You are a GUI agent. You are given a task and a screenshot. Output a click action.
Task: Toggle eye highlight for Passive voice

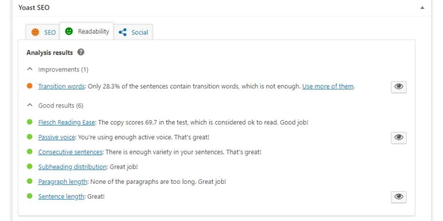tap(398, 138)
